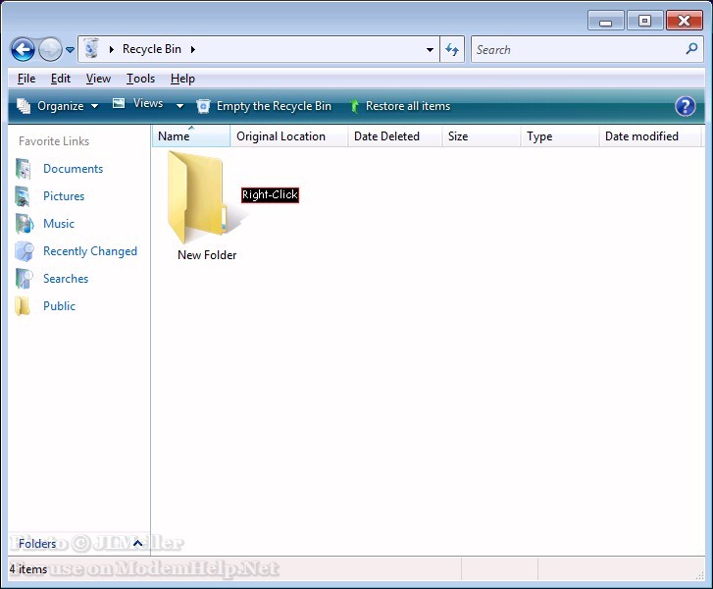The image size is (713, 589).
Task: Sort by the Type column header
Action: click(x=559, y=136)
